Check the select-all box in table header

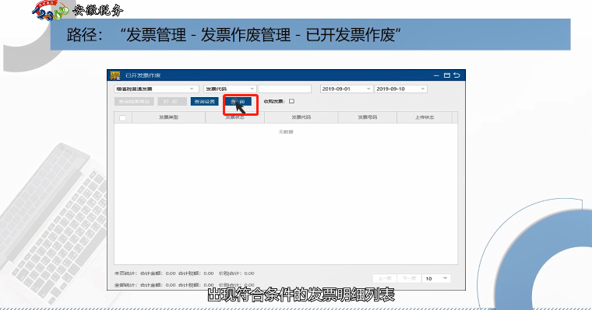click(123, 118)
